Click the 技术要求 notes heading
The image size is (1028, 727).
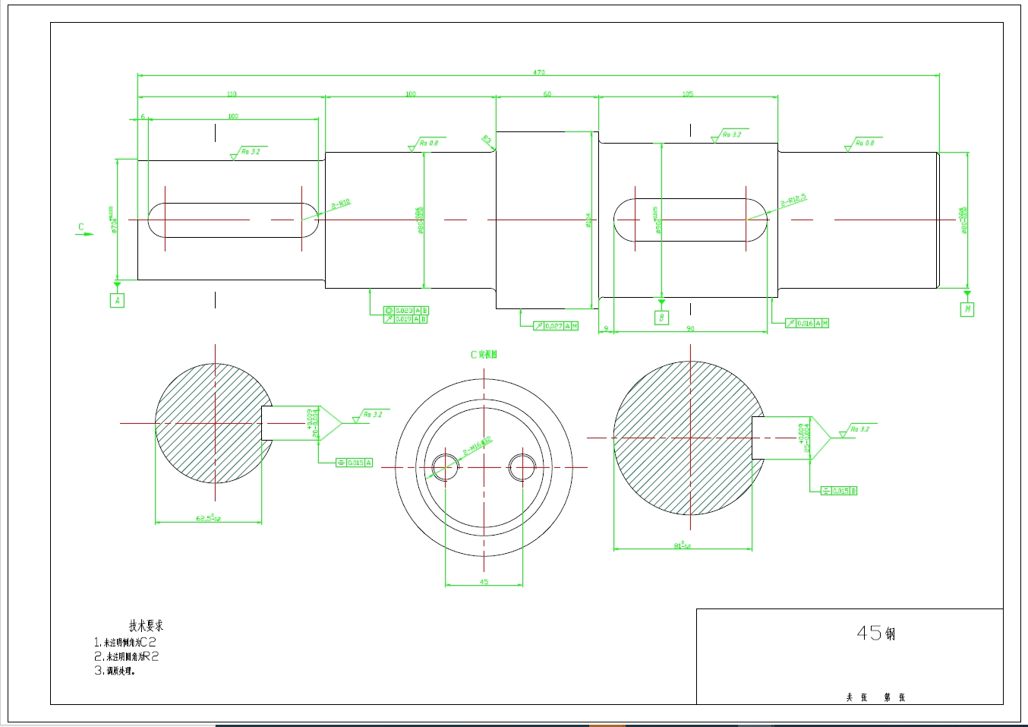coord(146,626)
